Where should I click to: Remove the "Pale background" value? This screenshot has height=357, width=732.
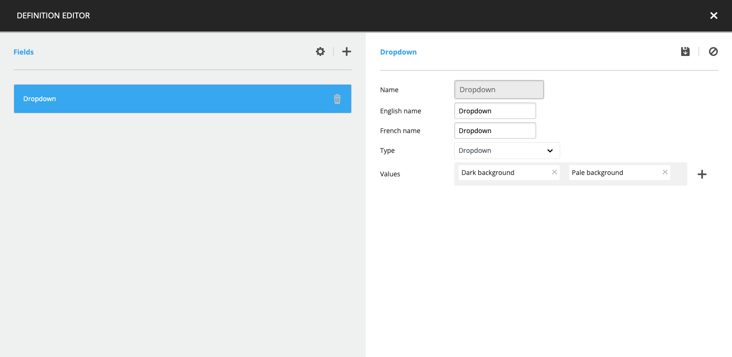tap(665, 172)
